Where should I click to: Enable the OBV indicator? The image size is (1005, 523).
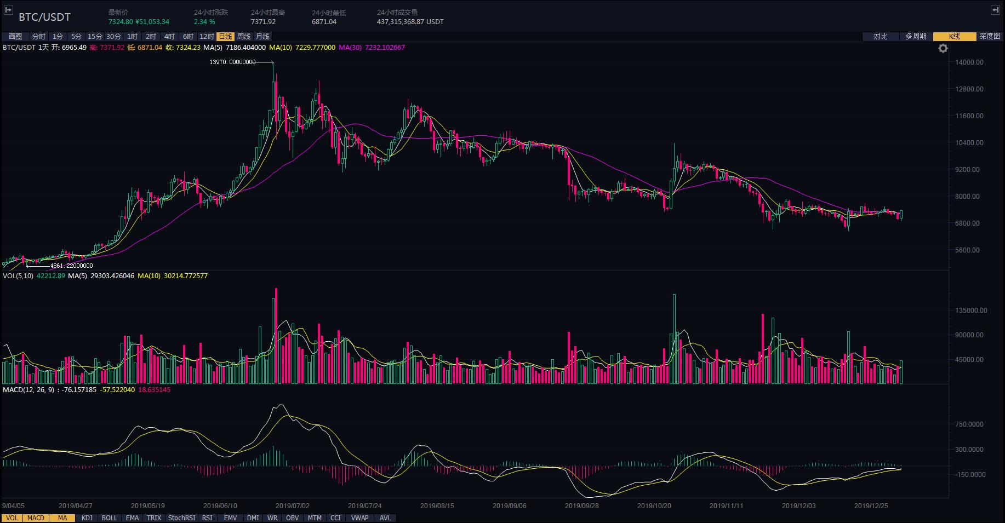point(293,518)
